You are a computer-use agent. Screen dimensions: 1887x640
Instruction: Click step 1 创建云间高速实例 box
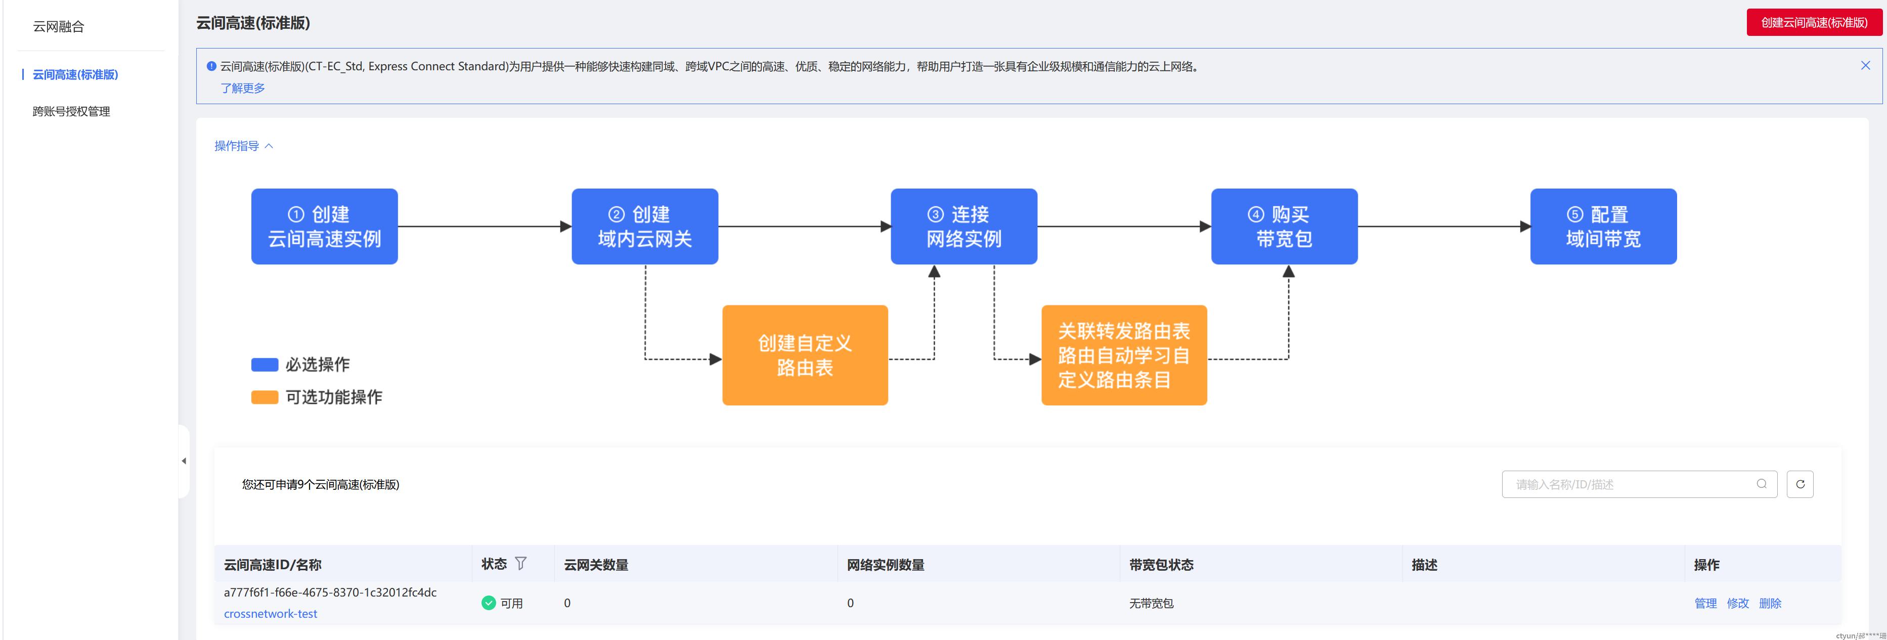click(325, 226)
